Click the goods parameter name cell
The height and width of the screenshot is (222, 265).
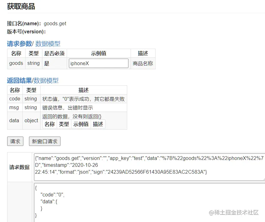pyautogui.click(x=16, y=63)
